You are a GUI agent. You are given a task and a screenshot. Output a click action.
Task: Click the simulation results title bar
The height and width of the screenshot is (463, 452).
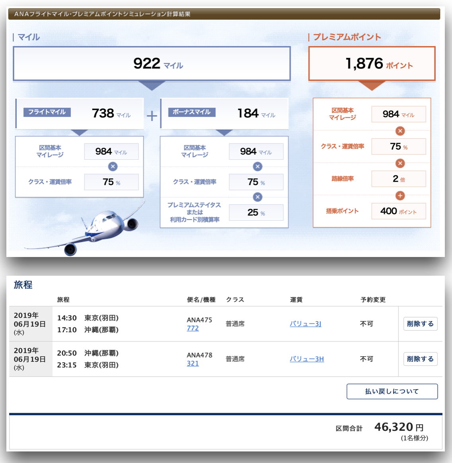pos(224,14)
